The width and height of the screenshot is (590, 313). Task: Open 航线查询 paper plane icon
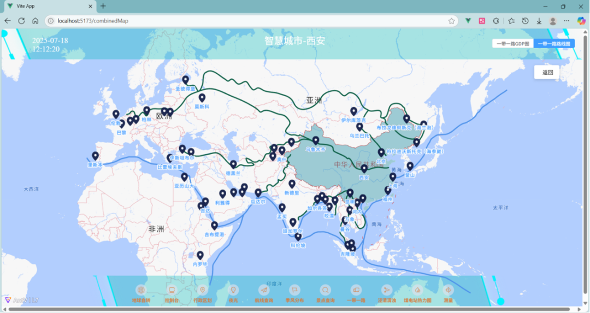point(264,290)
